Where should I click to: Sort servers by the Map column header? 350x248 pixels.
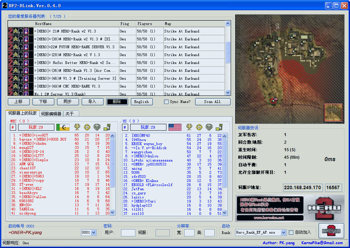[194, 24]
